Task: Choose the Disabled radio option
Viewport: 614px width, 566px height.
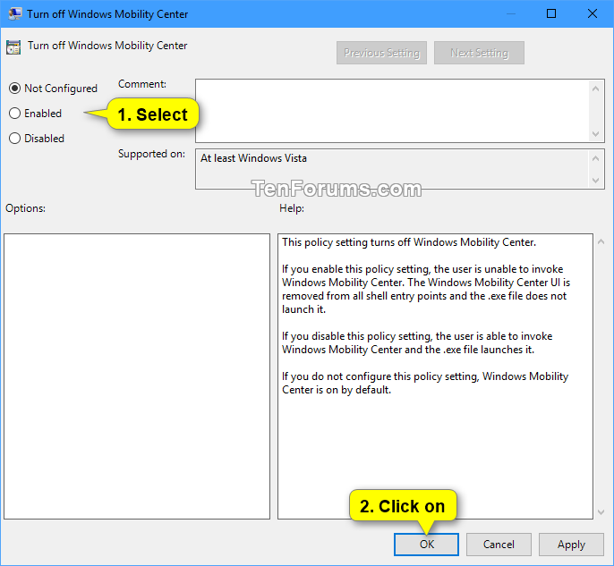Action: click(x=14, y=139)
